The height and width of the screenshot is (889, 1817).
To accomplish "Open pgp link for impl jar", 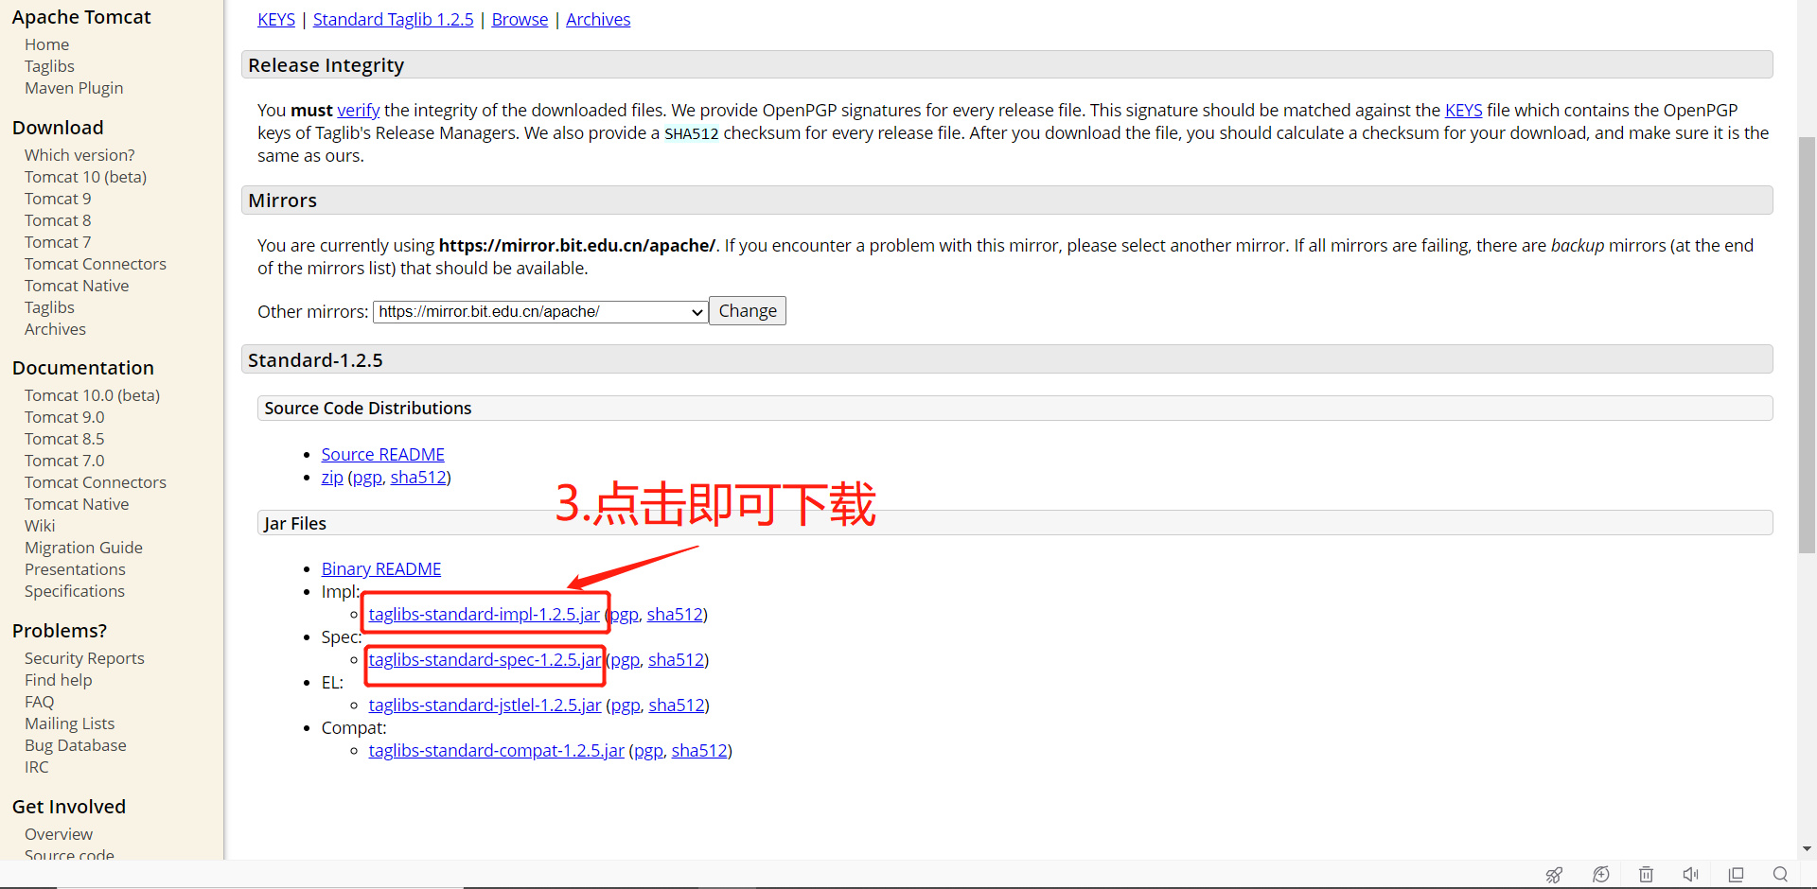I will 625,615.
